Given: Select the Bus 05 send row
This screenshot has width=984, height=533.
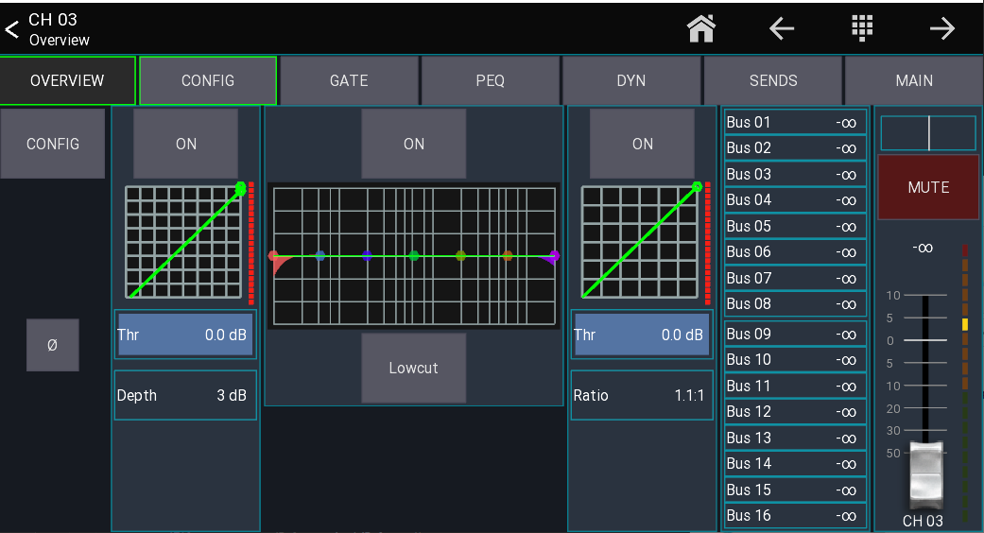Looking at the screenshot, I should tap(794, 226).
